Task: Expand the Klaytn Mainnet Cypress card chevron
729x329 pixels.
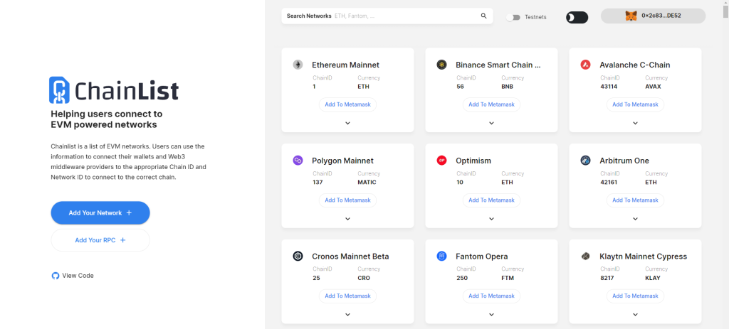Action: coord(635,314)
